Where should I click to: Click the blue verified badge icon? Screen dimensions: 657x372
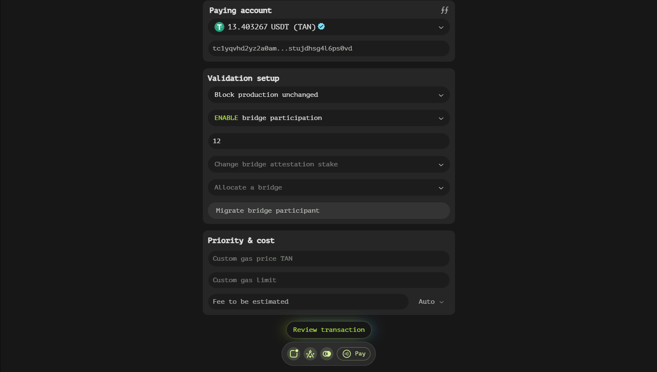(x=321, y=26)
